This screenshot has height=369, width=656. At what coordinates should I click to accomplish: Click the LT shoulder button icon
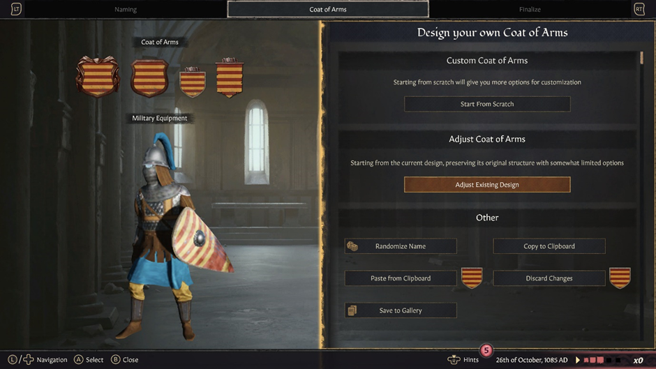pyautogui.click(x=16, y=9)
